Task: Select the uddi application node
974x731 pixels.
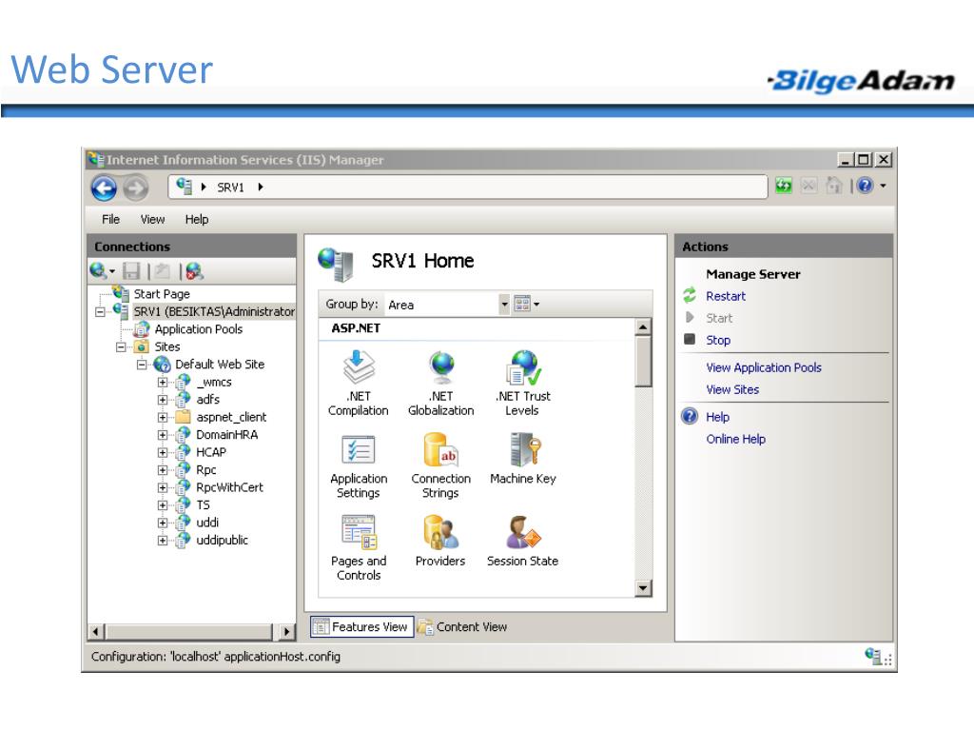Action: pos(206,523)
